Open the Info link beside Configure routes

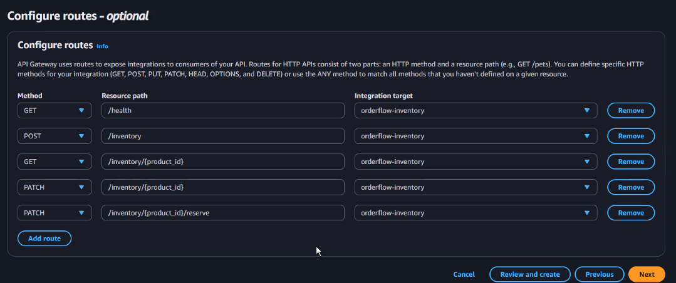pos(102,46)
